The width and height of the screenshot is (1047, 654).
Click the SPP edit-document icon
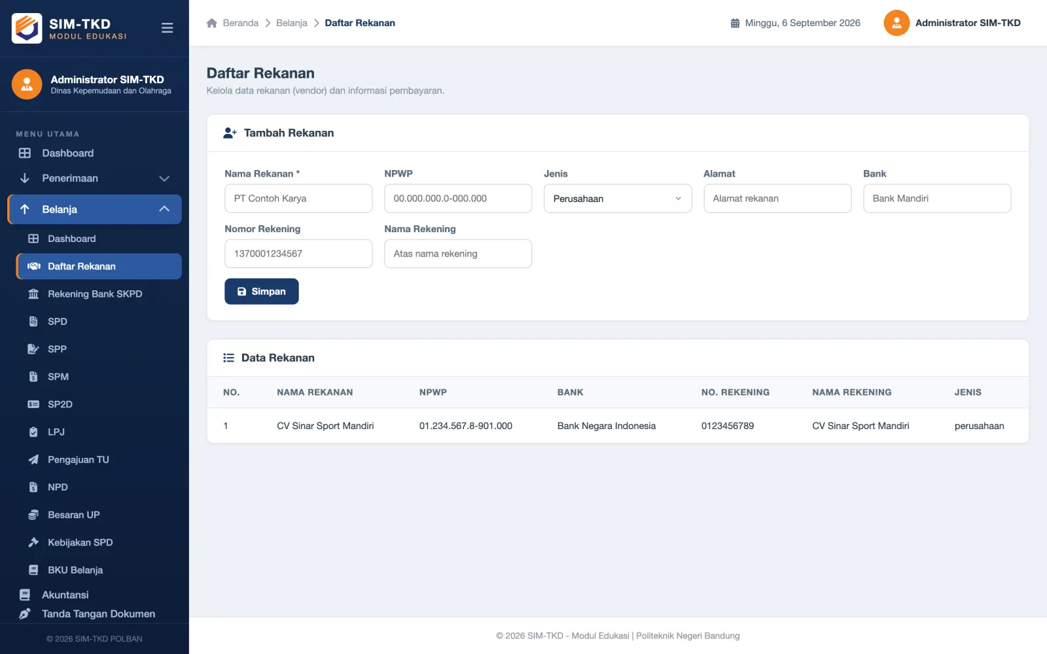(33, 349)
